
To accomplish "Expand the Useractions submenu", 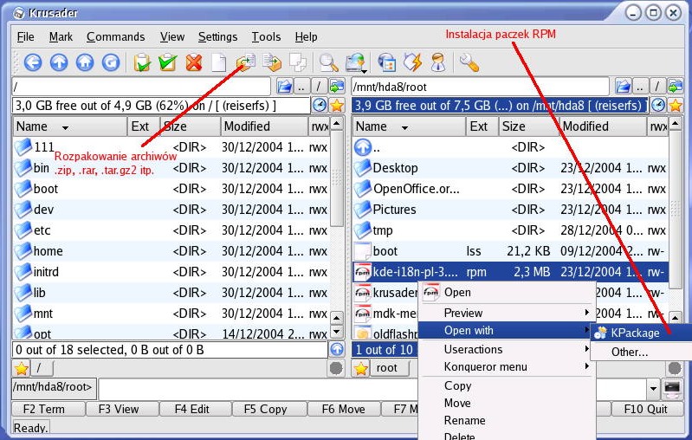I will [506, 349].
